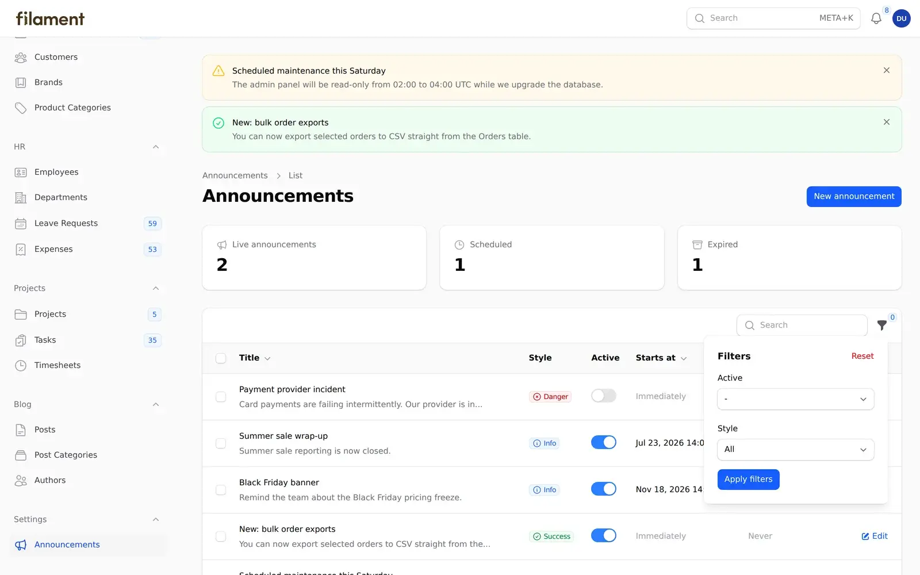Click the Leave Requests calendar icon
This screenshot has width=920, height=575.
[21, 224]
